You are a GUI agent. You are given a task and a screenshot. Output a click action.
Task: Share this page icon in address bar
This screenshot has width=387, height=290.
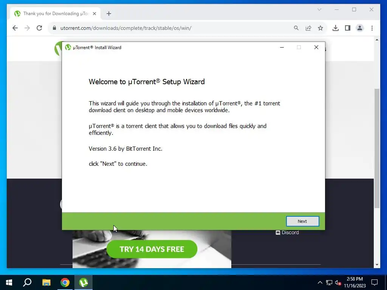coord(308,28)
